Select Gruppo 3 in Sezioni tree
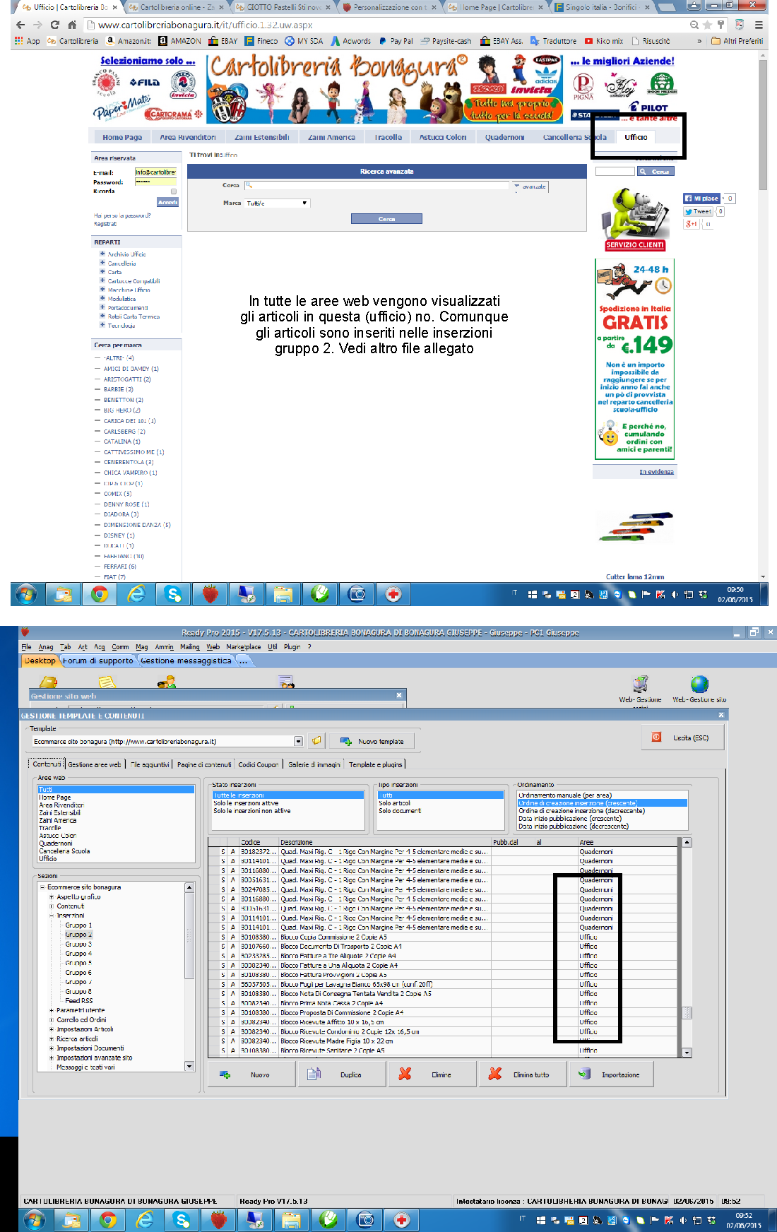 pyautogui.click(x=78, y=944)
